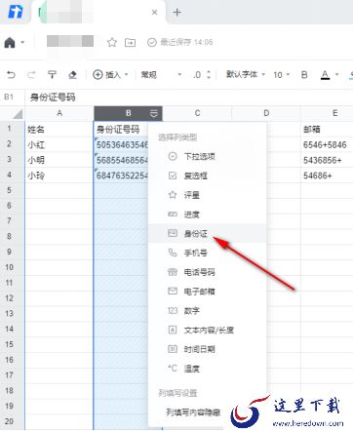Viewport: 353px width, 431px height.
Task: Click cell starting with 56855468564
Action: pyautogui.click(x=121, y=160)
